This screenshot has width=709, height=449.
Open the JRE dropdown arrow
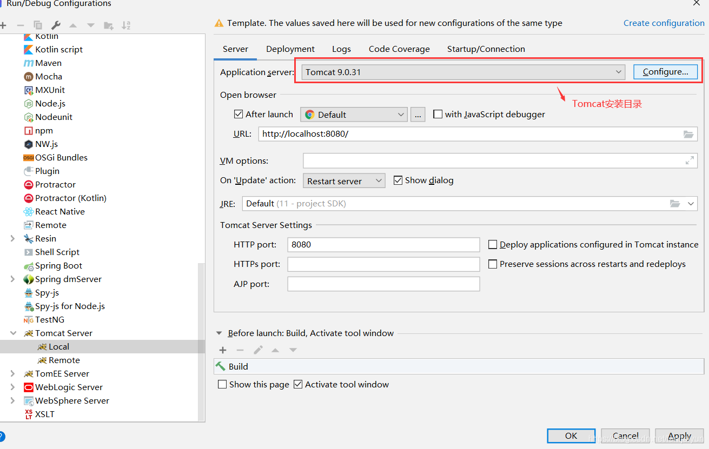coord(691,204)
